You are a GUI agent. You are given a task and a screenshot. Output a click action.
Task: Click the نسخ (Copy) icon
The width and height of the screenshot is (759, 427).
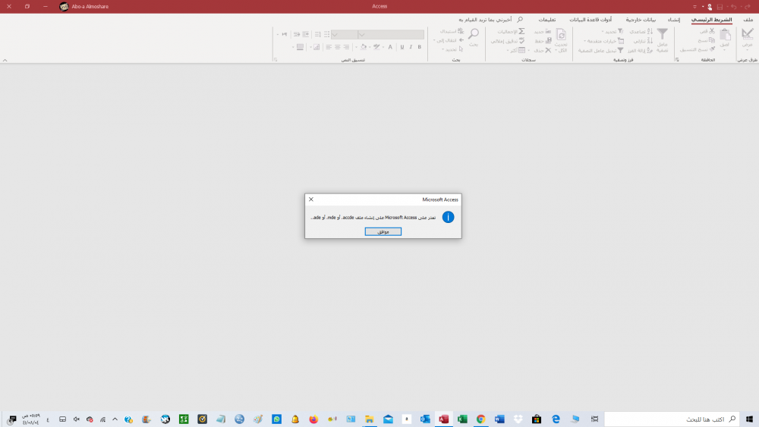[x=712, y=40]
